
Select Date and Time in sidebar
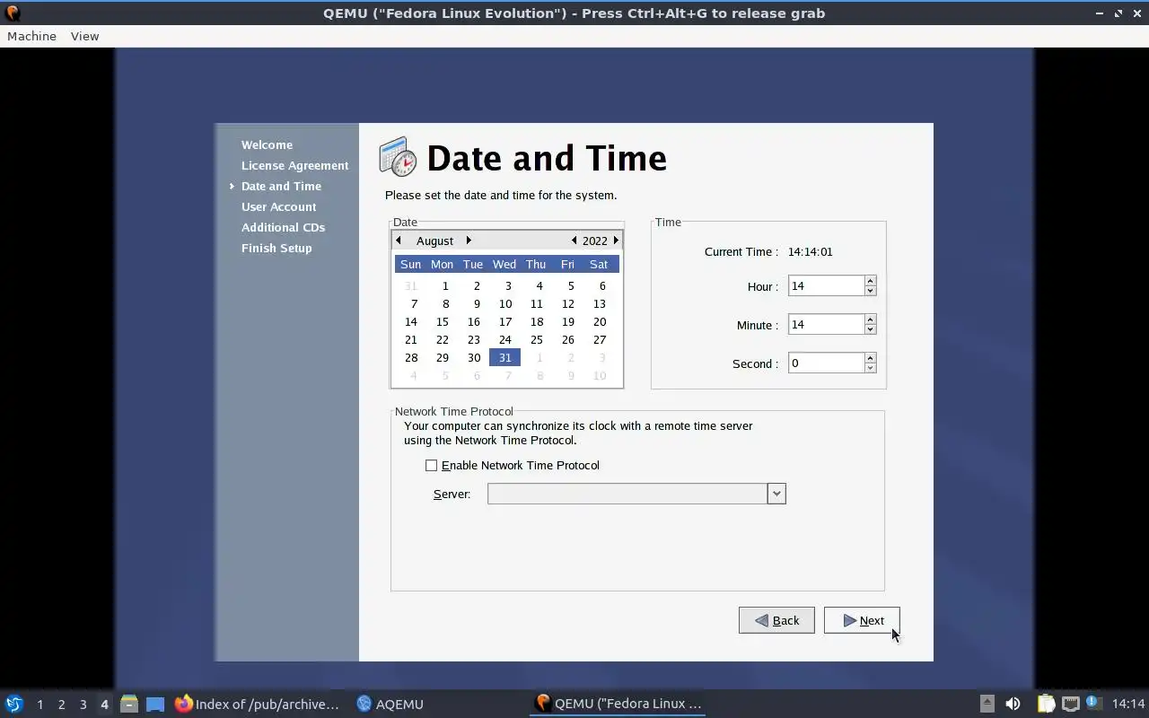pyautogui.click(x=281, y=186)
